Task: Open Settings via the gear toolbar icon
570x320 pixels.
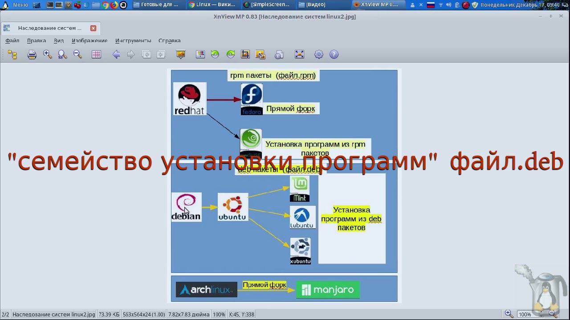Action: 319,55
